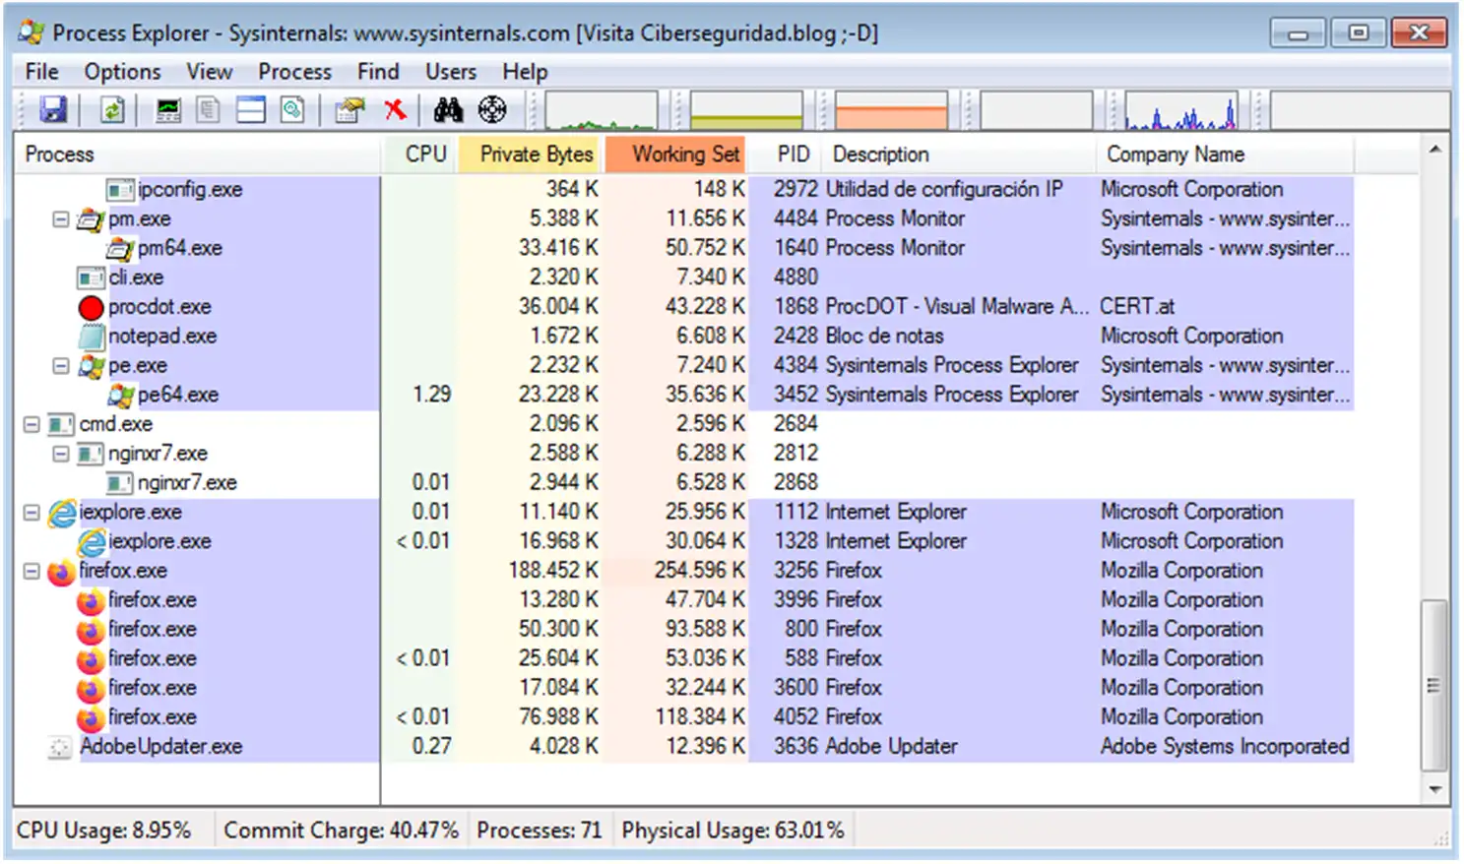Sort by Company Name column header

(x=1225, y=154)
